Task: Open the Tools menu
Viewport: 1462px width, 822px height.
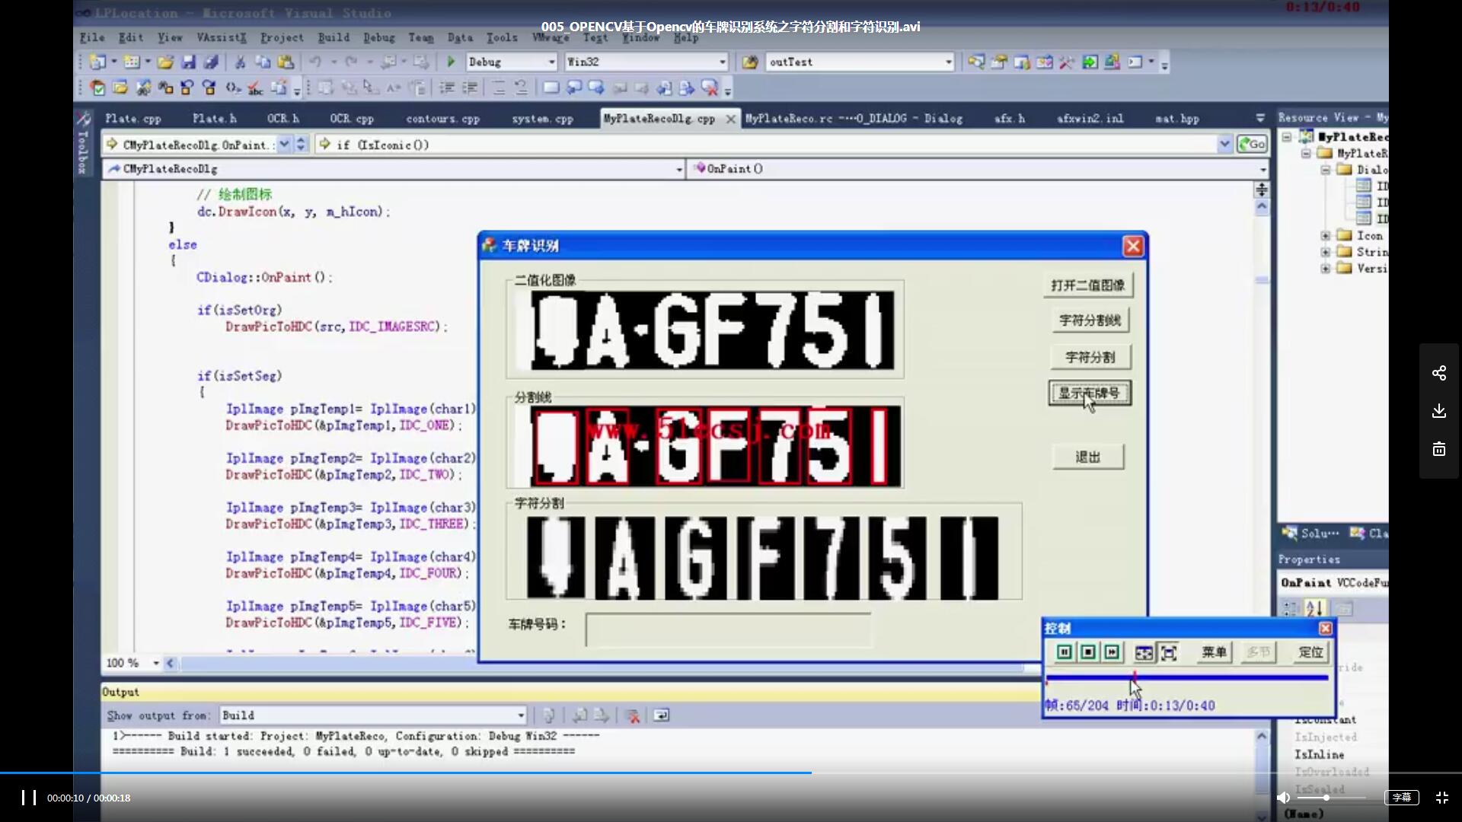Action: point(502,37)
